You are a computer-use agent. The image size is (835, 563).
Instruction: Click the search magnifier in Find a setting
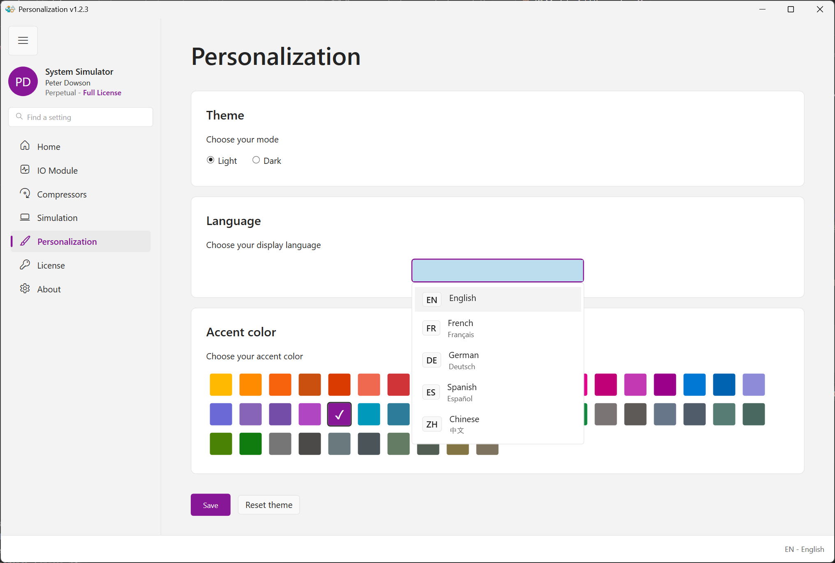click(19, 116)
